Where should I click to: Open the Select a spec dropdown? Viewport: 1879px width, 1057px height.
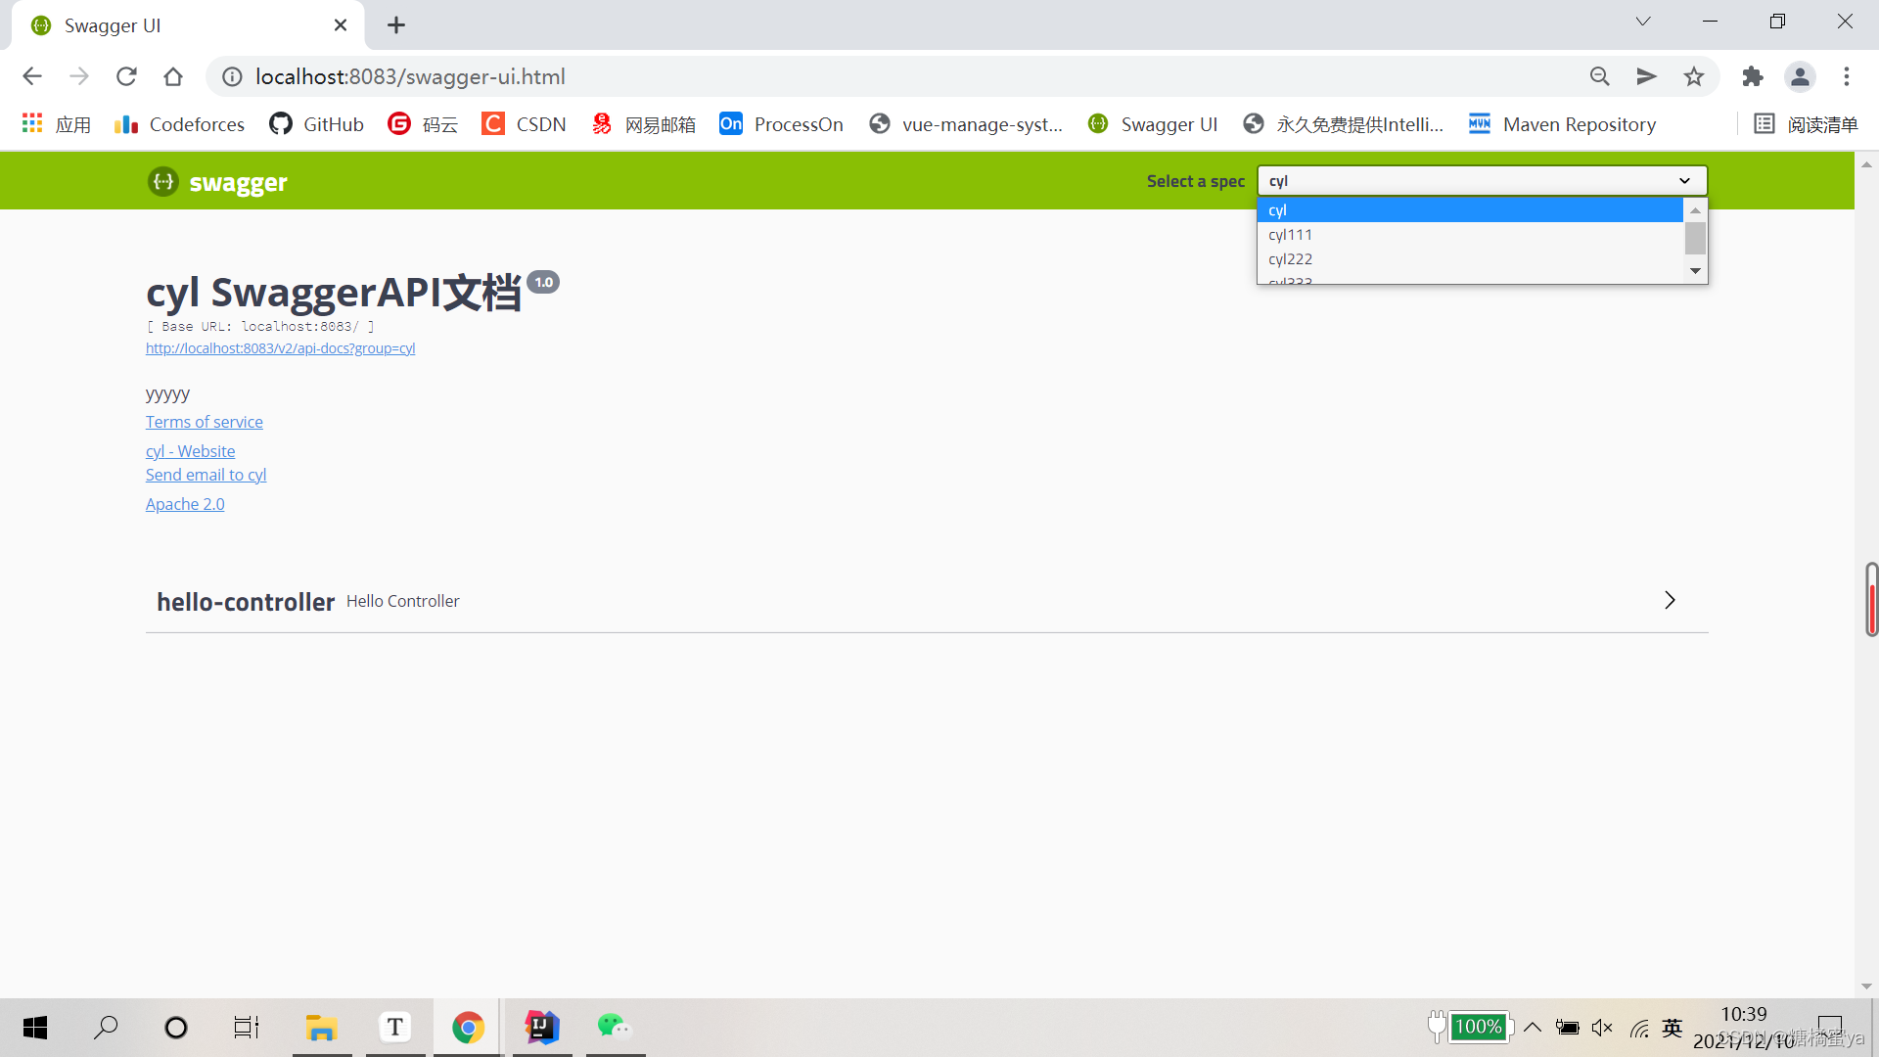1482,181
